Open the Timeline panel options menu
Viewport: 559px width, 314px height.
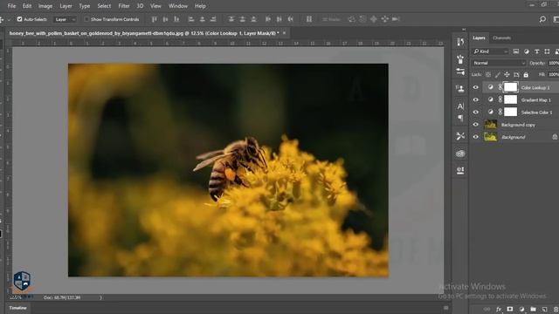click(446, 308)
